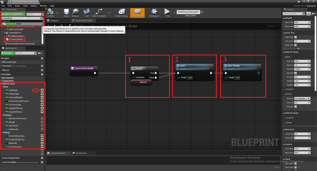
Task: Select the Construction Script node
Action: pos(84,71)
